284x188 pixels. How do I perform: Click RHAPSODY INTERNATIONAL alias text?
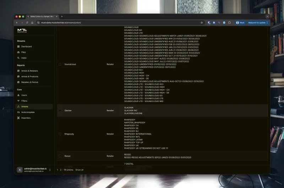(x=138, y=134)
